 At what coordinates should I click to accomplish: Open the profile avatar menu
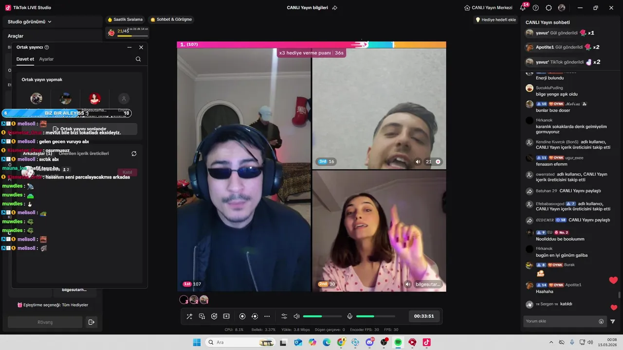[x=562, y=8]
